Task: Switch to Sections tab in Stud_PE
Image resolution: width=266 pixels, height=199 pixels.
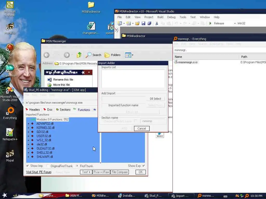Action: pos(63,110)
